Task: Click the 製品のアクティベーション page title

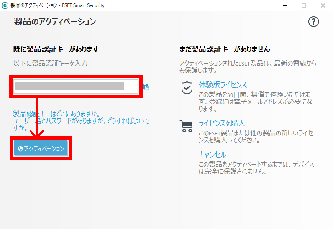Action: [55, 21]
